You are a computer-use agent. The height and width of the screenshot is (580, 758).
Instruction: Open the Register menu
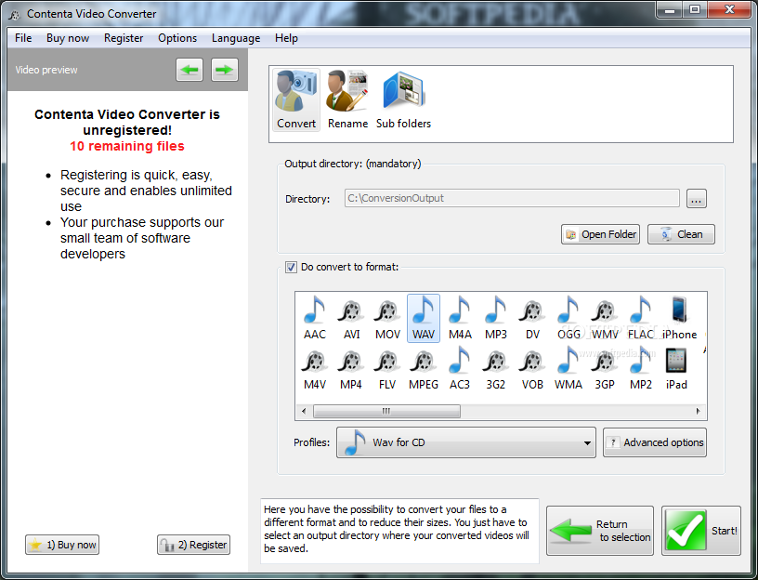[x=124, y=38]
